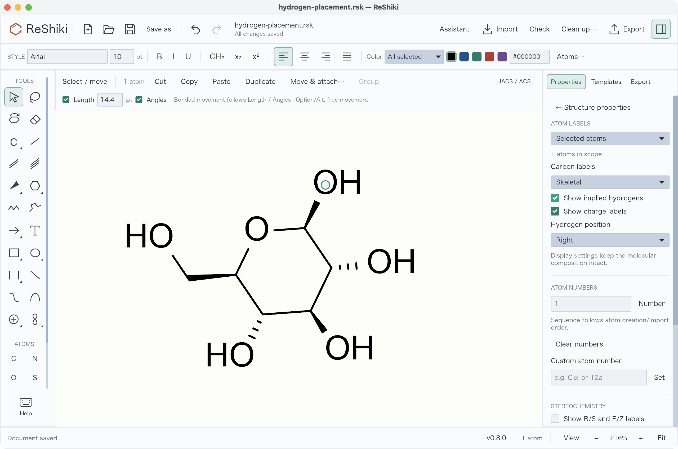Click Clear numbers
Screen dimensions: 678x449
pyautogui.click(x=579, y=344)
